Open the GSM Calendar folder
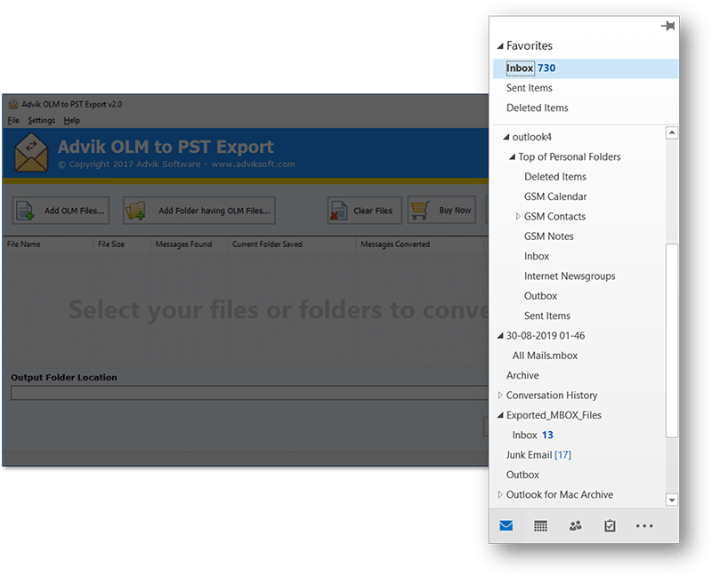 [555, 196]
